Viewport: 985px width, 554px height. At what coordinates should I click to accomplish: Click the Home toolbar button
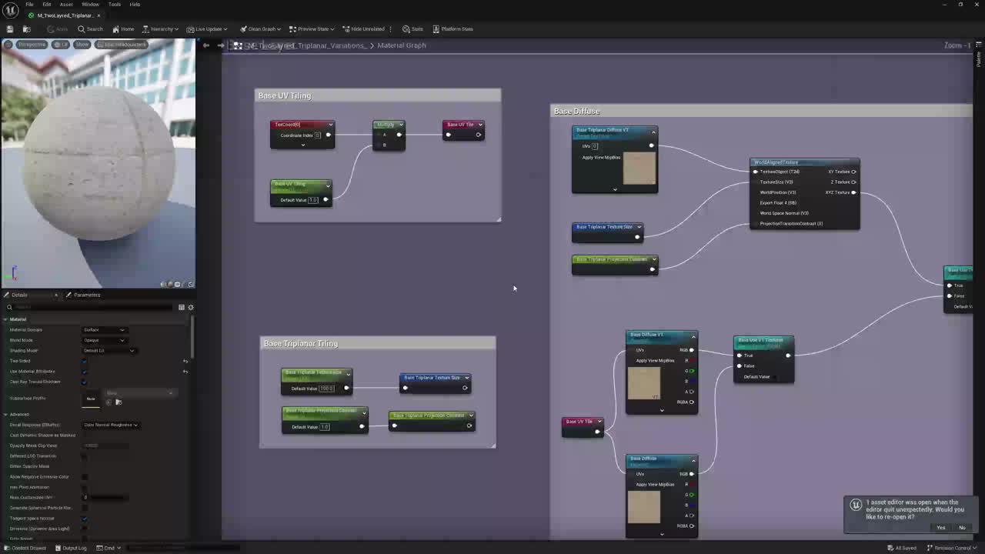pos(123,29)
